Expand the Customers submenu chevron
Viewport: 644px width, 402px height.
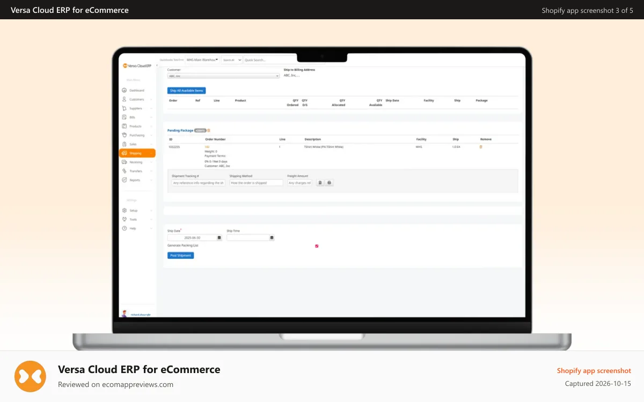click(x=151, y=100)
